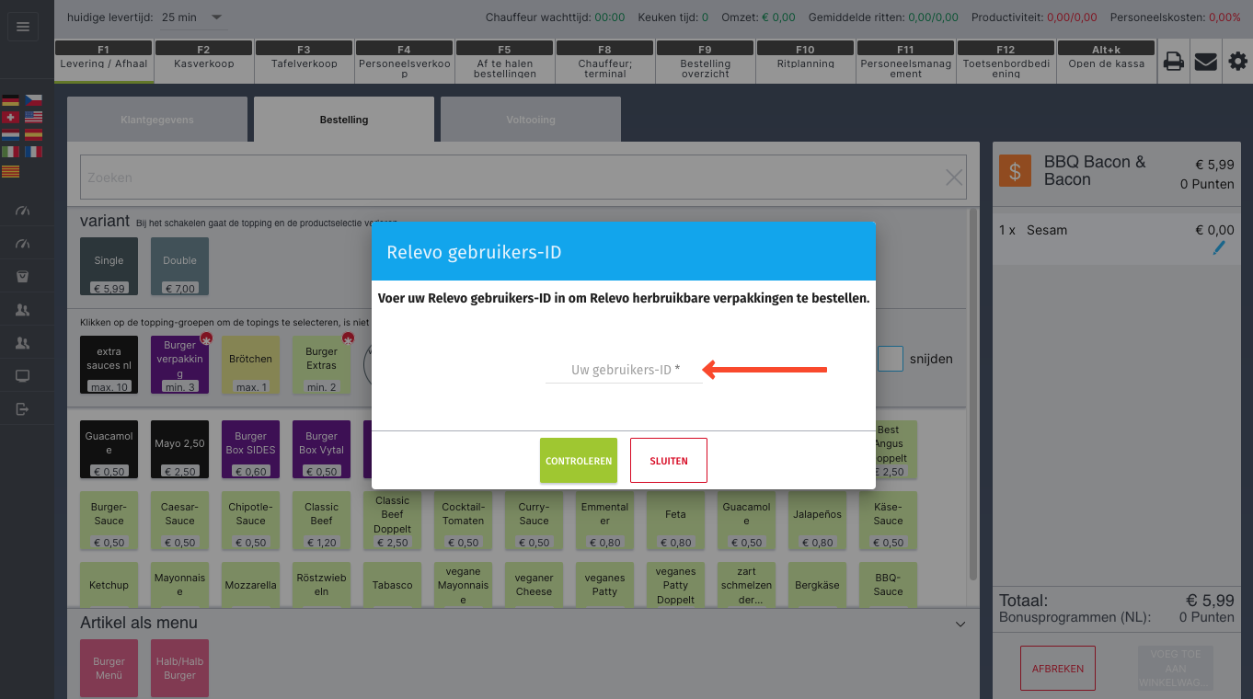Open F4 Personeelsverkoop

pyautogui.click(x=404, y=62)
